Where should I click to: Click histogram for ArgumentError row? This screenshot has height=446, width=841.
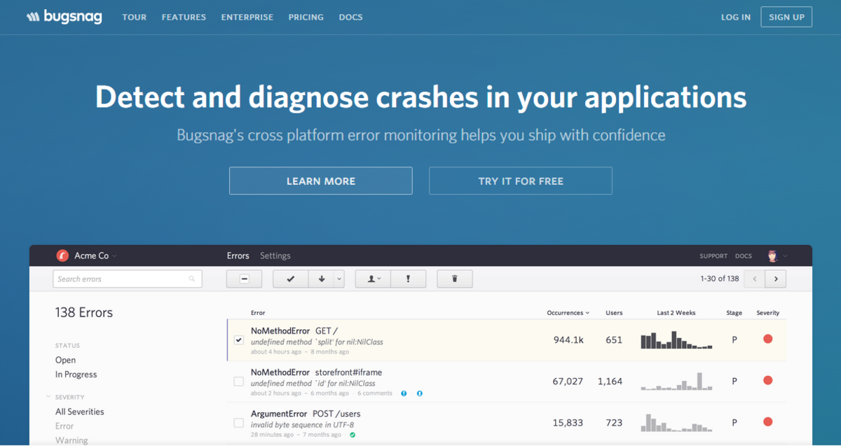tap(676, 423)
